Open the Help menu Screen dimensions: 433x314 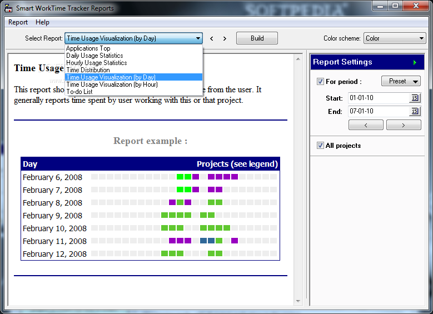pos(42,22)
